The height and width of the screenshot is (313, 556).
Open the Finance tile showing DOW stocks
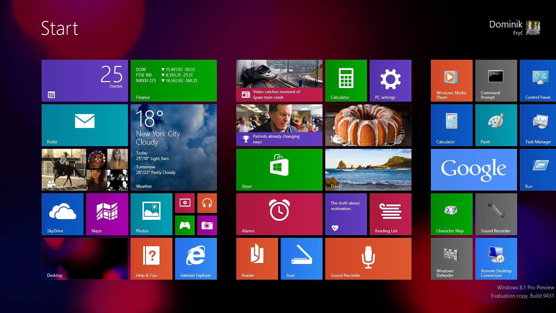pos(173,80)
